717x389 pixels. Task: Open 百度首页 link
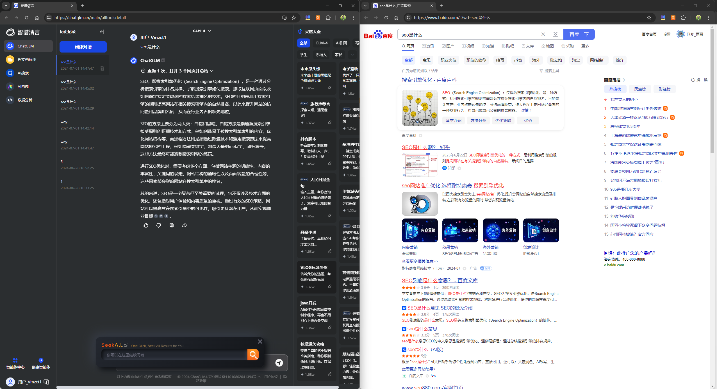click(x=649, y=34)
